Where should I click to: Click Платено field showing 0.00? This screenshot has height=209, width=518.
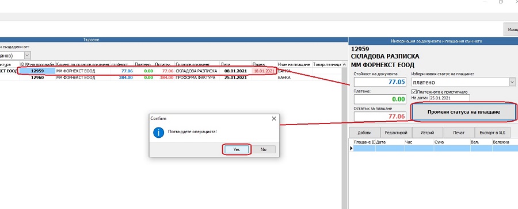pyautogui.click(x=380, y=99)
